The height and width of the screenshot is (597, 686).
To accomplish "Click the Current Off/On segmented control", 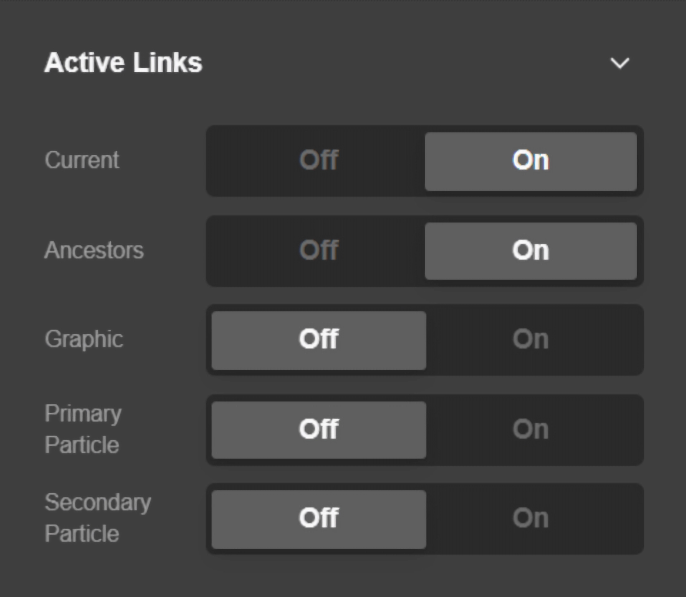I will point(425,161).
